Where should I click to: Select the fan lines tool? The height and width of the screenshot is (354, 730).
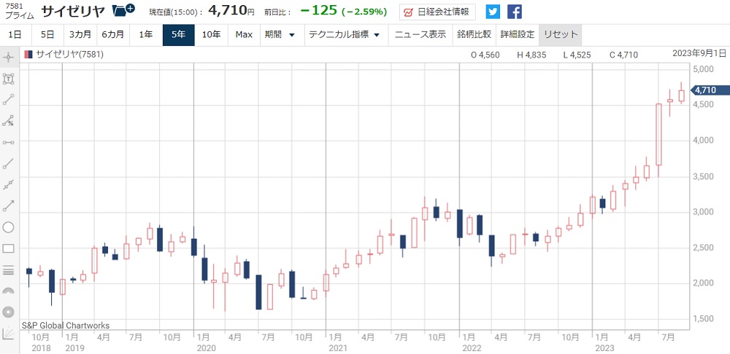[x=8, y=333]
